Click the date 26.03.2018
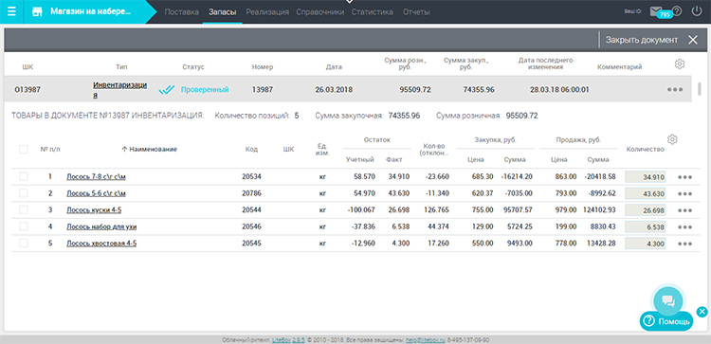711x344 pixels. [334, 90]
